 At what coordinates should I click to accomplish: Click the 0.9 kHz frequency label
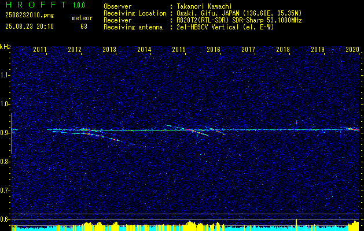(x=5, y=133)
